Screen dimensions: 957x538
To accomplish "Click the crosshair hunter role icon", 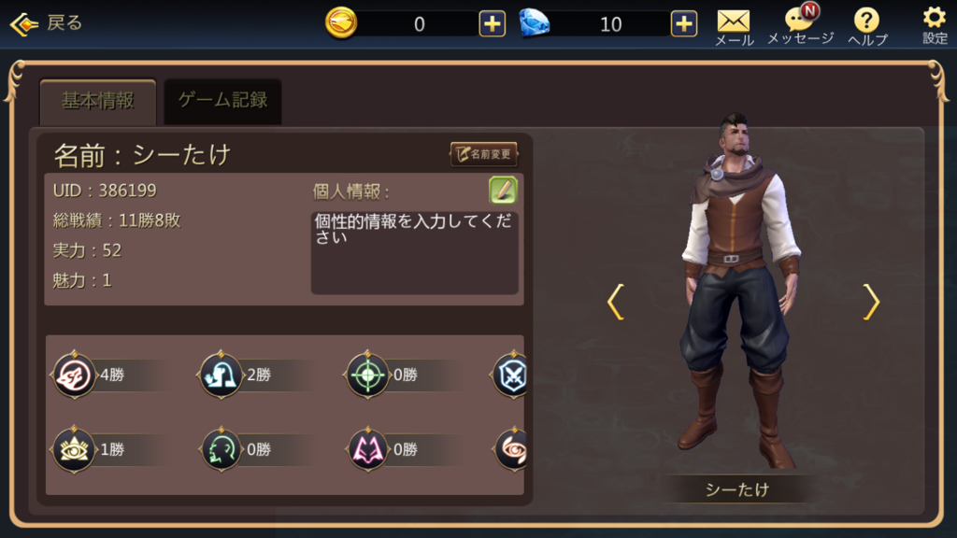I will pos(367,375).
